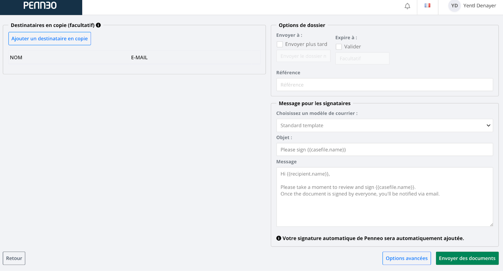Click info icon beside signature automatique notice
Image resolution: width=503 pixels, height=271 pixels.
click(279, 238)
